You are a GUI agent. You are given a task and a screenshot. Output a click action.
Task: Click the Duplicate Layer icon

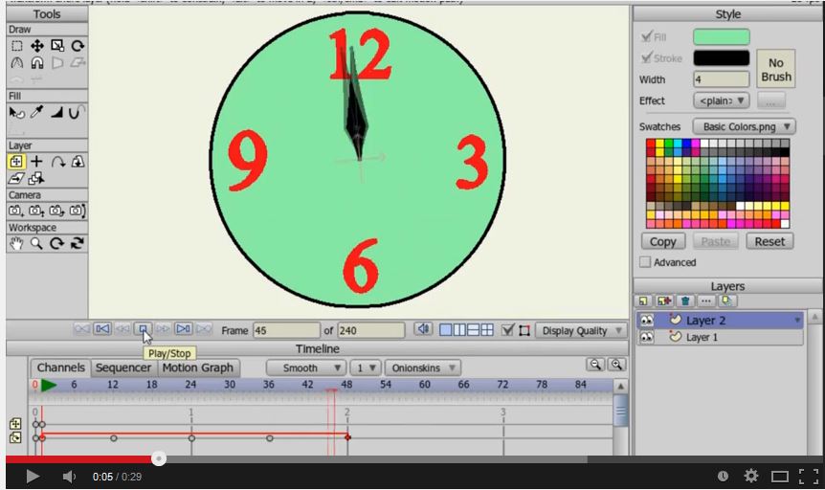click(664, 301)
